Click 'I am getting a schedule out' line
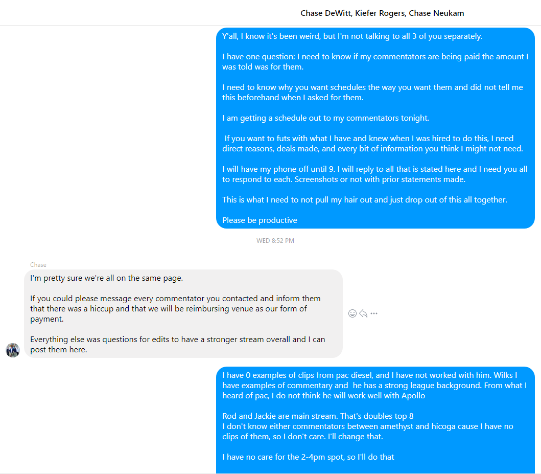The width and height of the screenshot is (541, 474). pyautogui.click(x=326, y=118)
